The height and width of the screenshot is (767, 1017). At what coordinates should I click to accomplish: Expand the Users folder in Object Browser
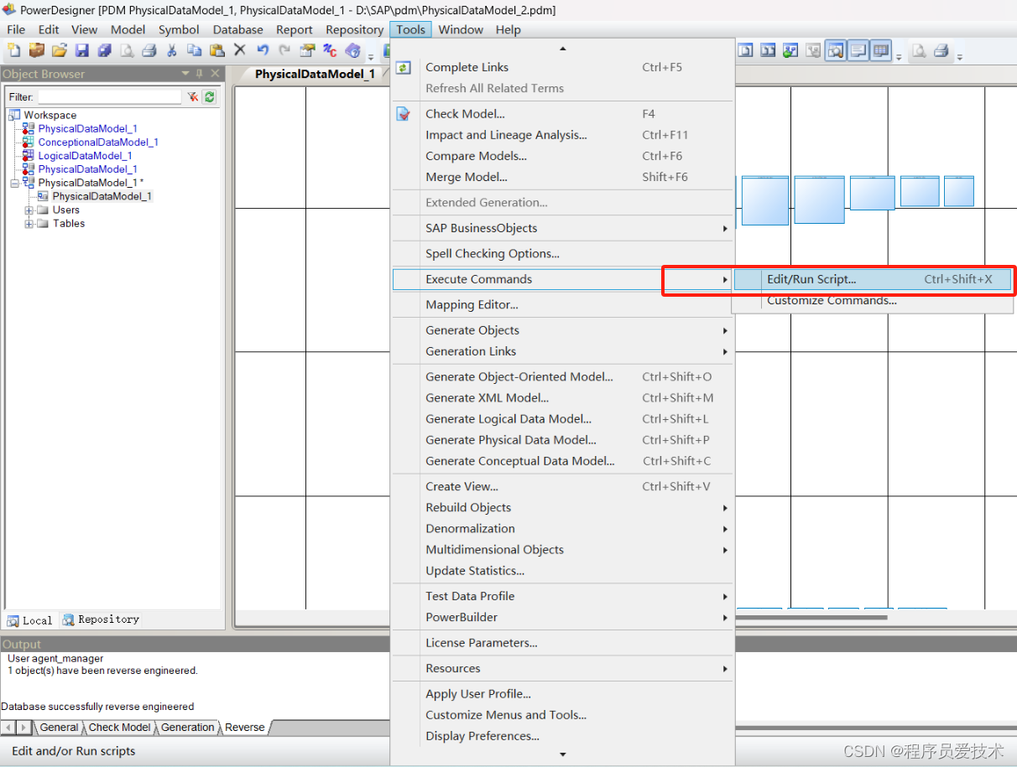point(27,210)
